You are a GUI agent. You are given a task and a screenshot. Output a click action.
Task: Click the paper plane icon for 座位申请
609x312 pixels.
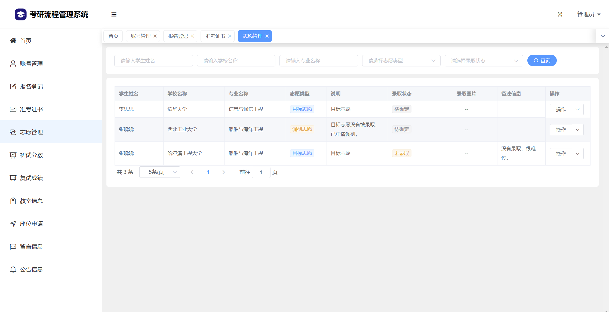point(13,224)
